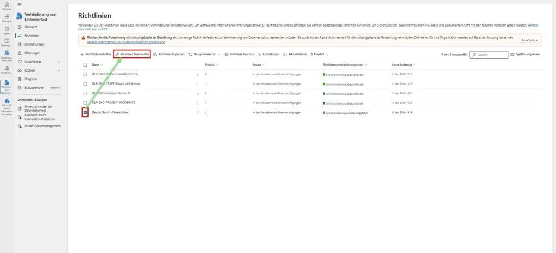556x253 pixels.
Task: Open the Neu priorisieren dropdown
Action: point(204,54)
